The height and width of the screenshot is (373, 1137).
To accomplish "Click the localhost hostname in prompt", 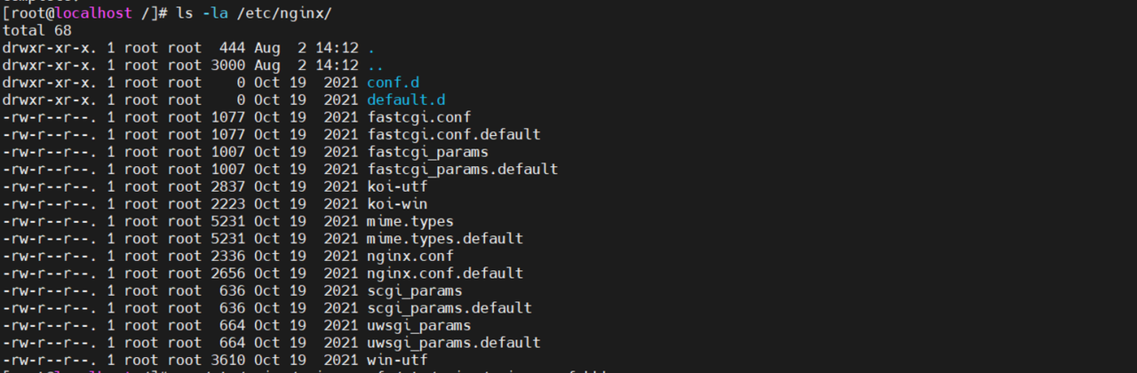I will (x=93, y=13).
